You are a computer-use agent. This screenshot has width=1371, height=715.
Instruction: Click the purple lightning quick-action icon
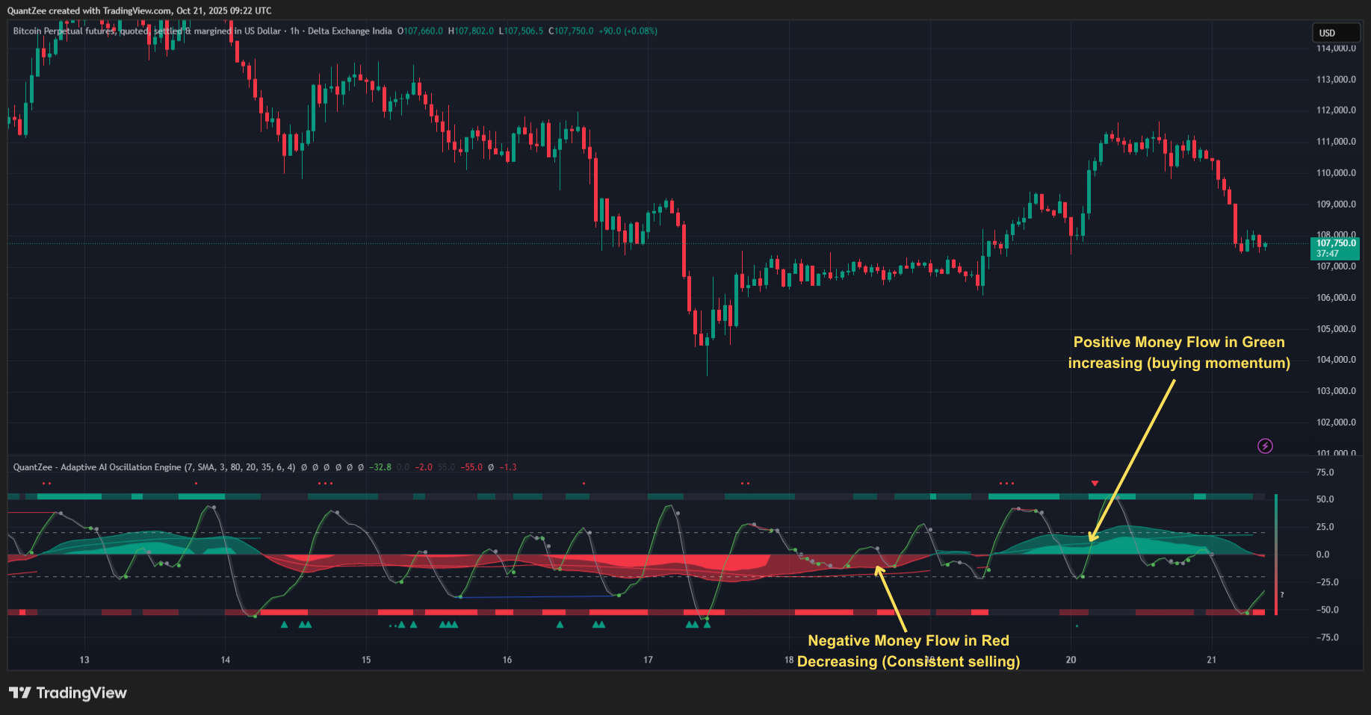pyautogui.click(x=1265, y=446)
